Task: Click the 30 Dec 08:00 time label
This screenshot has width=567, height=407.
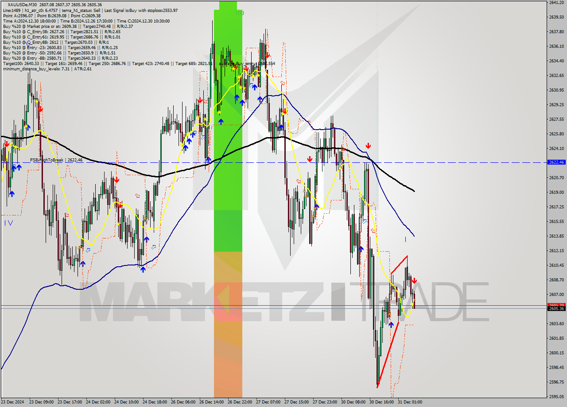Action: tap(353, 402)
